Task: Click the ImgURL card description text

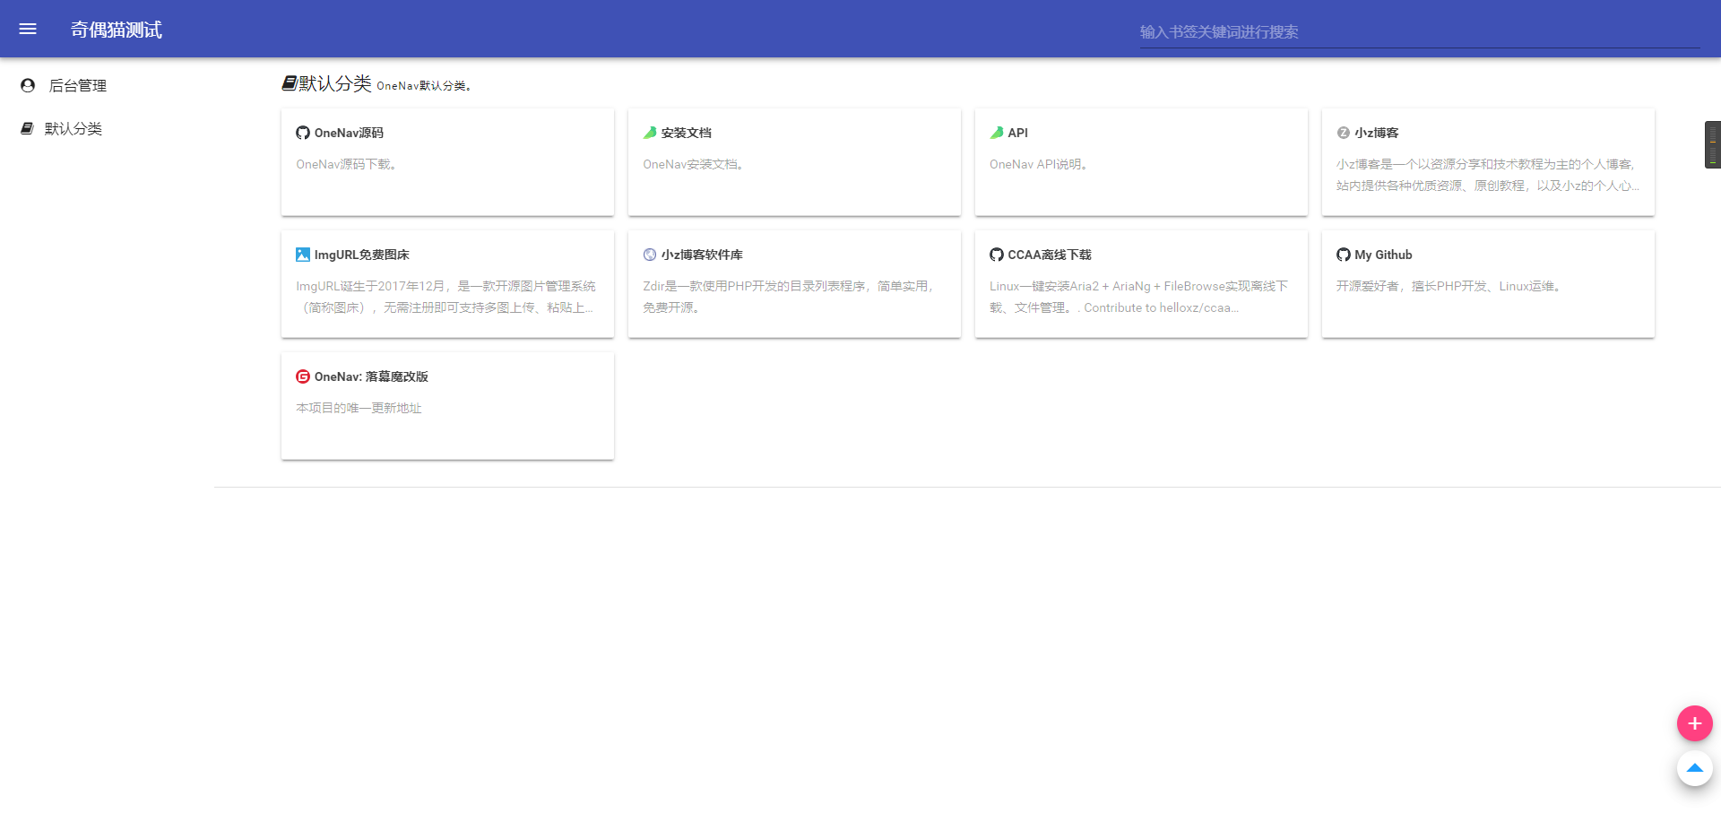Action: pyautogui.click(x=446, y=297)
